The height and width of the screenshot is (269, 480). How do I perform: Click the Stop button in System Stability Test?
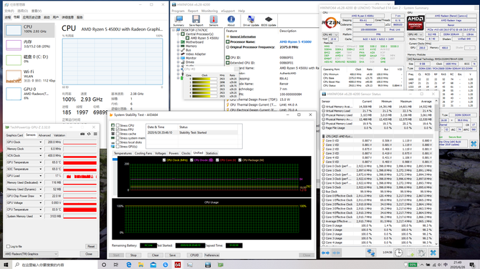133,255
